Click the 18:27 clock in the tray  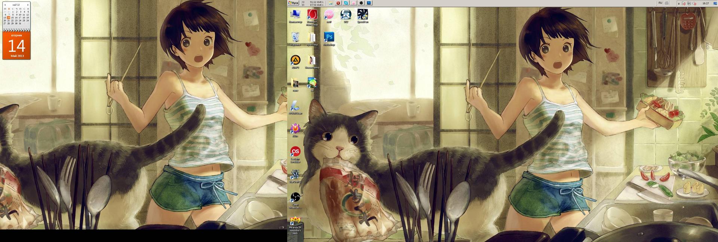tap(706, 3)
